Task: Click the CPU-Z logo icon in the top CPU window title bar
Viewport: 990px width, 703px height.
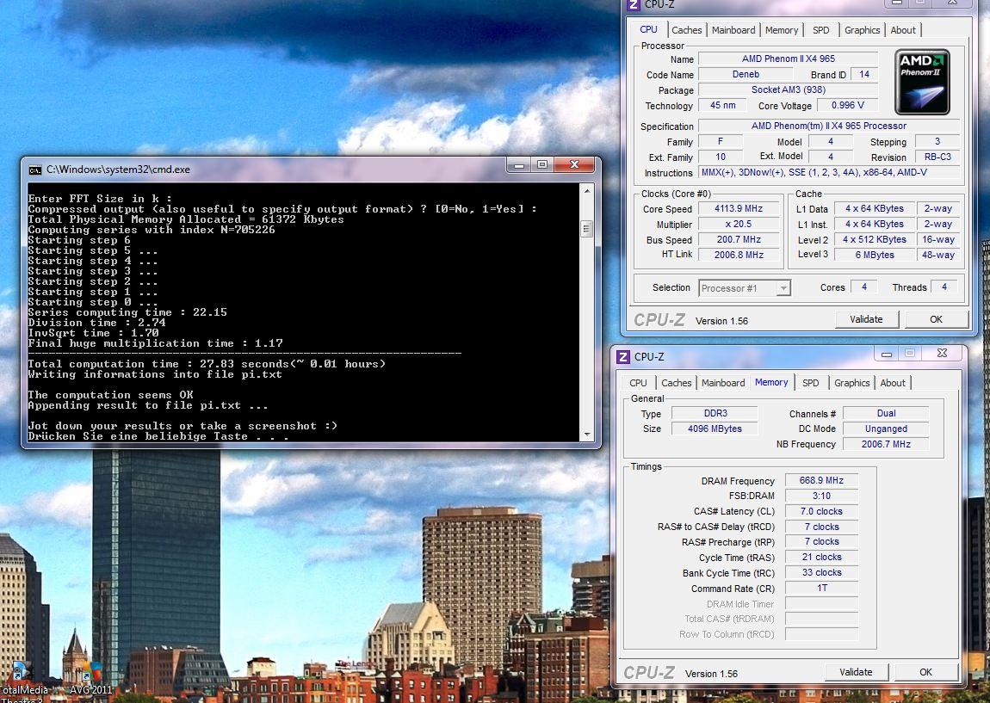Action: (x=634, y=4)
